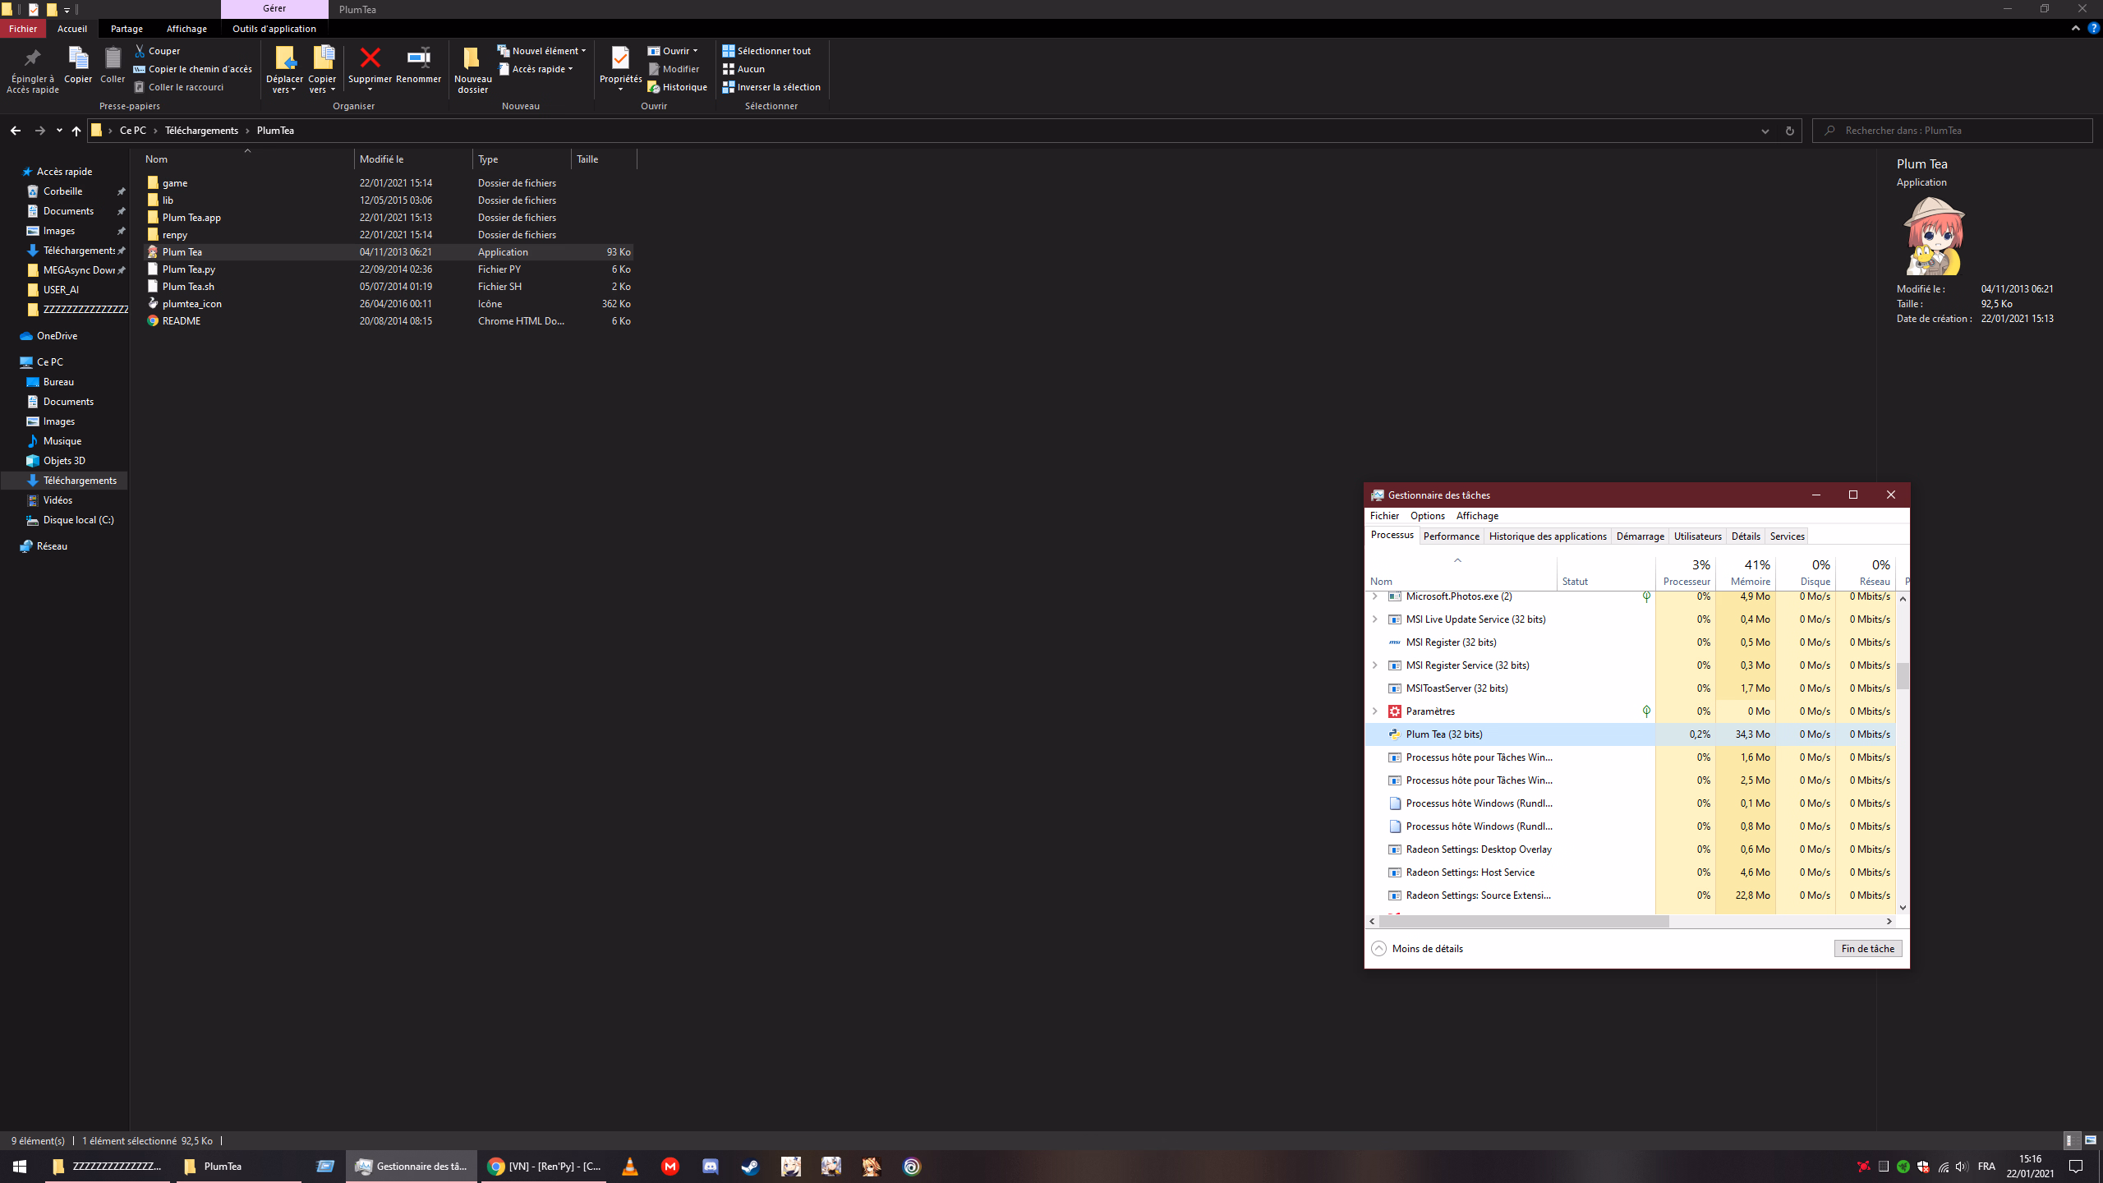Click the Coller clipboard icon

(113, 58)
